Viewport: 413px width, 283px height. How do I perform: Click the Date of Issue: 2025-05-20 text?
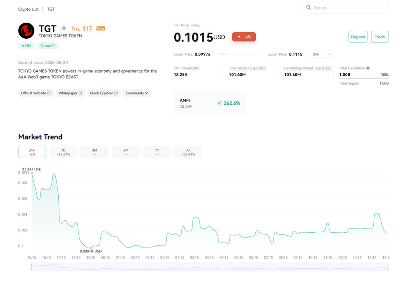[x=43, y=63]
